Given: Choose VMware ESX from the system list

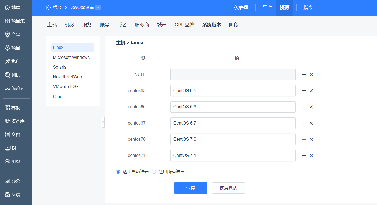Looking at the screenshot, I should (x=66, y=86).
